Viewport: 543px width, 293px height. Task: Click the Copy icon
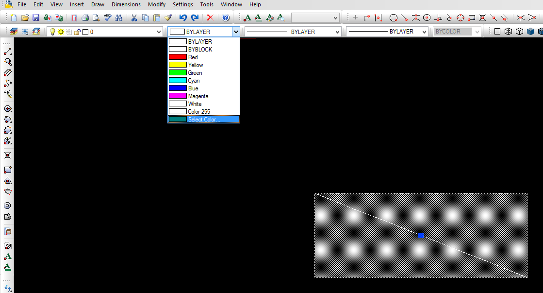[x=146, y=17]
